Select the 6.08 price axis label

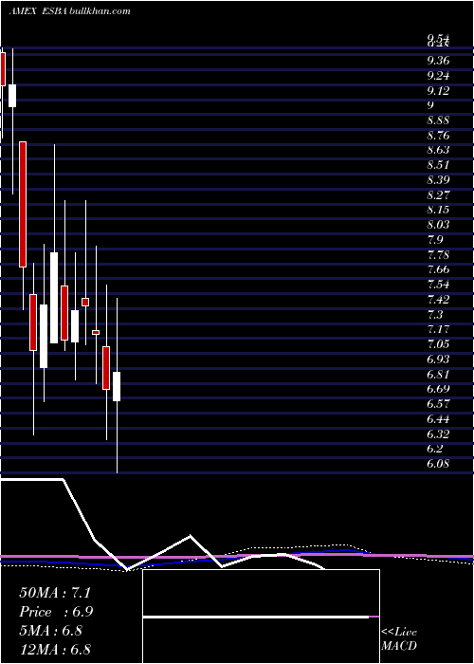[438, 464]
